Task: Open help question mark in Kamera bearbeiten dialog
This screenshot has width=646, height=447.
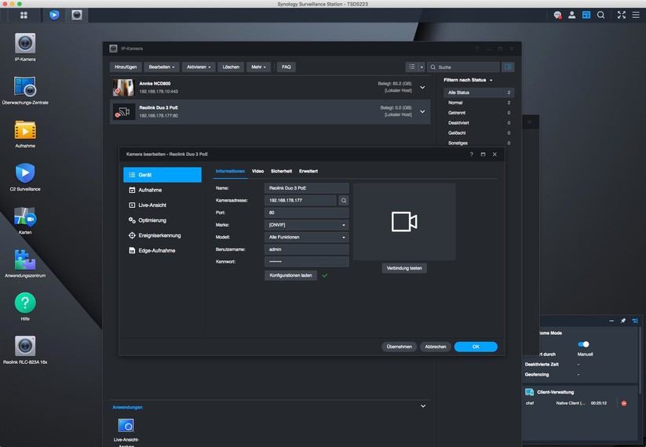Action: tap(471, 154)
